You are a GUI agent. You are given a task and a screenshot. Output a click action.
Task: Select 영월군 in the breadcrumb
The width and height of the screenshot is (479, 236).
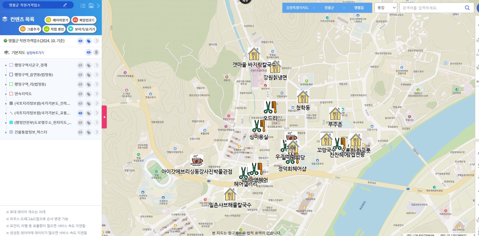pos(329,8)
